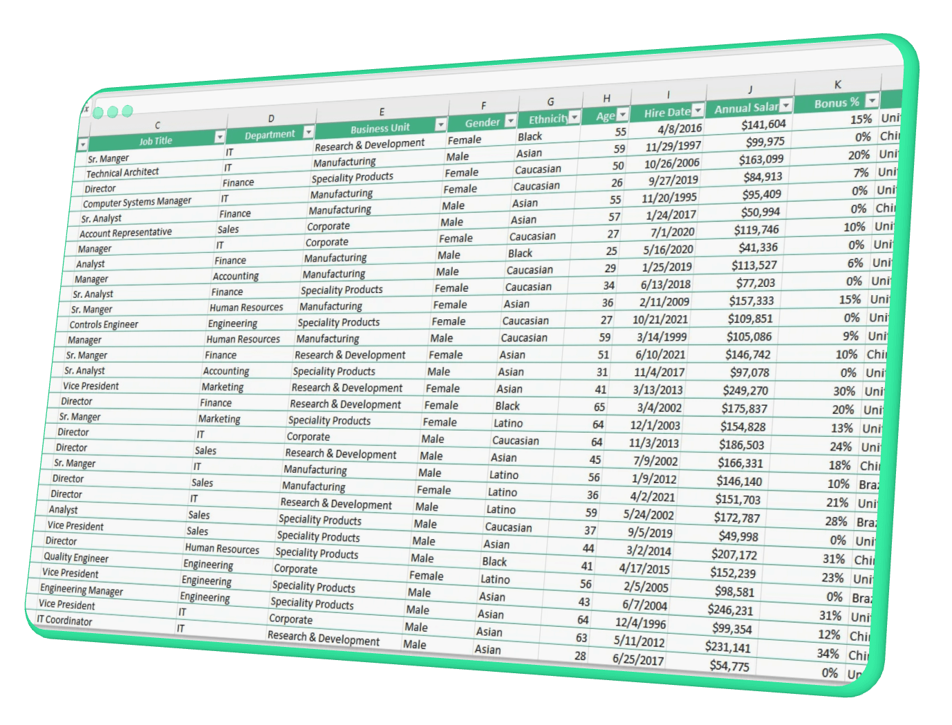Open the Bonus % filter dropdown
952x725 pixels.
[x=872, y=101]
